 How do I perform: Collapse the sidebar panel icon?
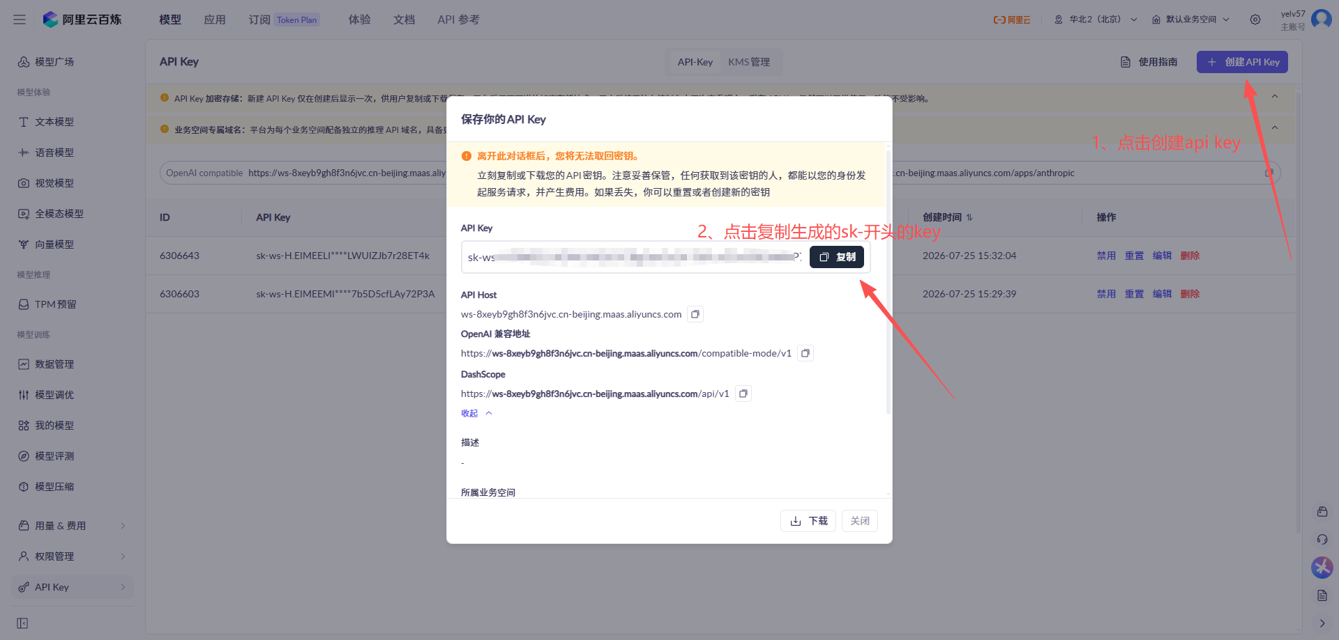[x=22, y=623]
